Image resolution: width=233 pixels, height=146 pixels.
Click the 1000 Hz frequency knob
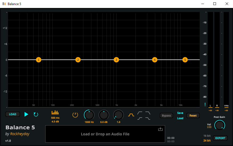89,115
